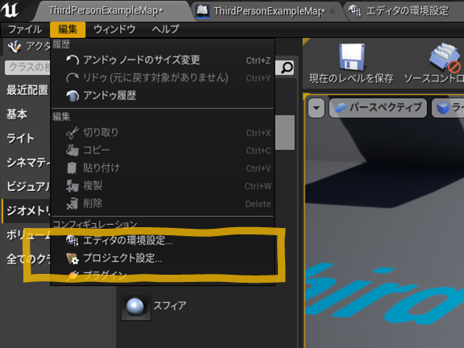Screen dimensions: 464x348
Task: Switch to the second ThirdPersonExampleMap blueprint tab
Action: point(267,11)
